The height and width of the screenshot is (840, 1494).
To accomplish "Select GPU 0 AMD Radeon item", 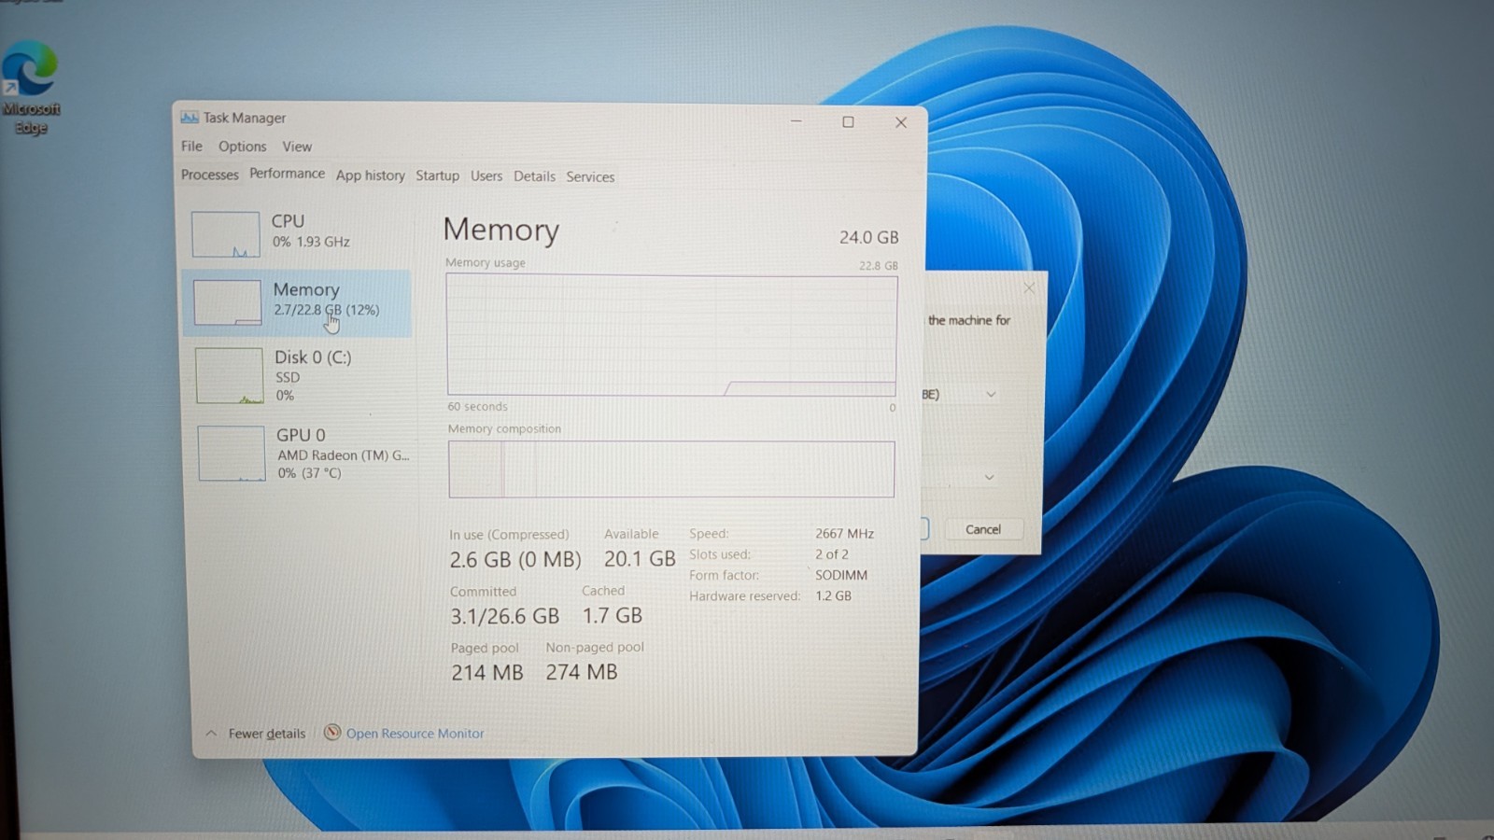I will click(x=303, y=454).
